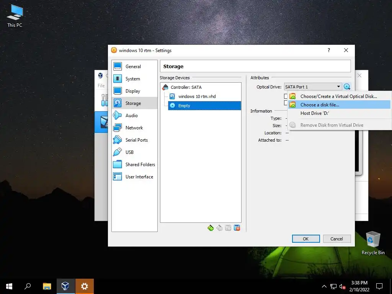This screenshot has width=392, height=294.
Task: Open the Display settings page
Action: tap(134, 91)
